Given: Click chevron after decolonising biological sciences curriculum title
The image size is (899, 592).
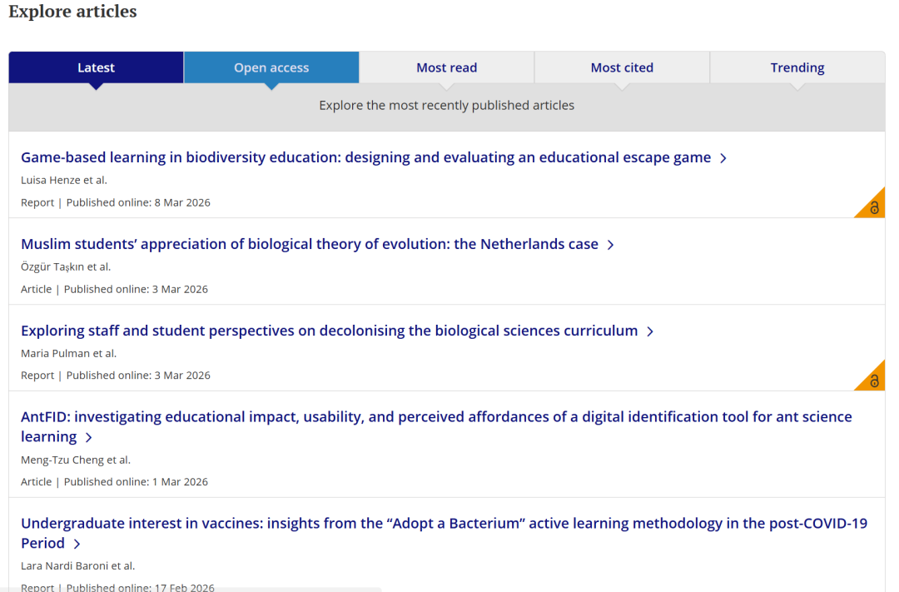Looking at the screenshot, I should 650,331.
